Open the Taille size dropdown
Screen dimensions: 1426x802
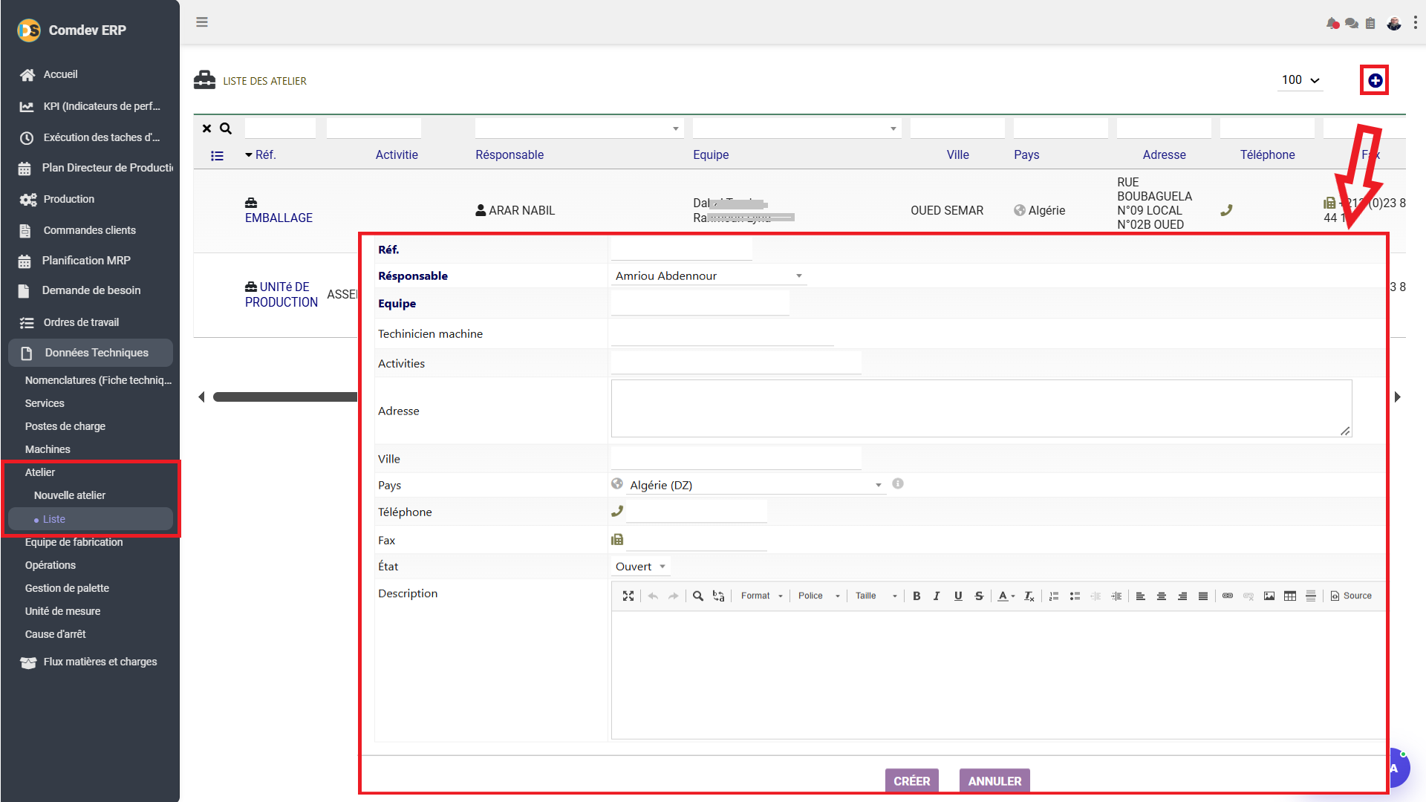876,596
